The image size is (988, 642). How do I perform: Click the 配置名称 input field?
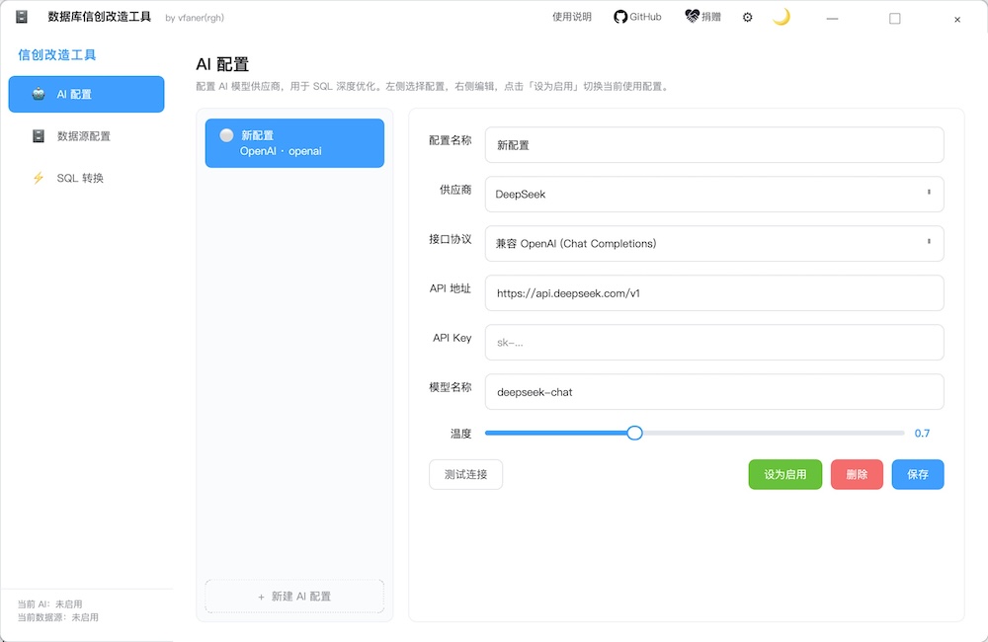pos(714,145)
